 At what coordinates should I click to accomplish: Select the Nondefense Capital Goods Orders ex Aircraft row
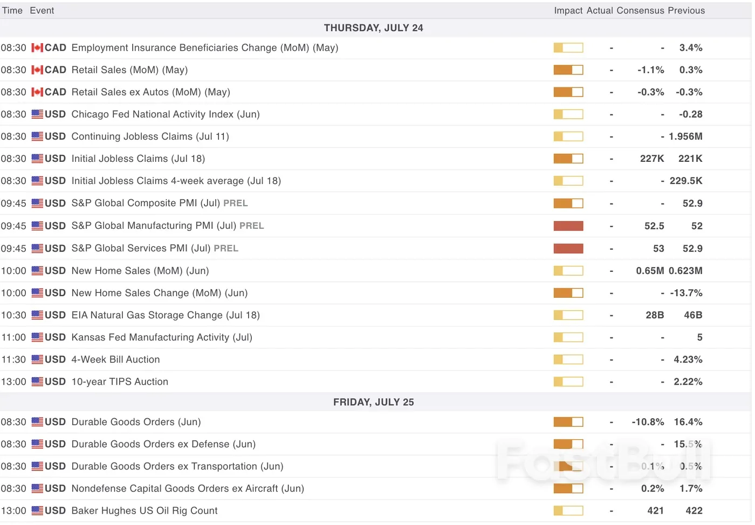tap(187, 488)
